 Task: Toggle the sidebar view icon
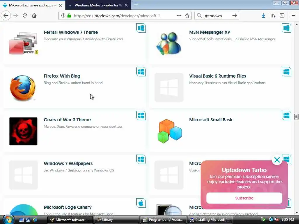(x=282, y=16)
